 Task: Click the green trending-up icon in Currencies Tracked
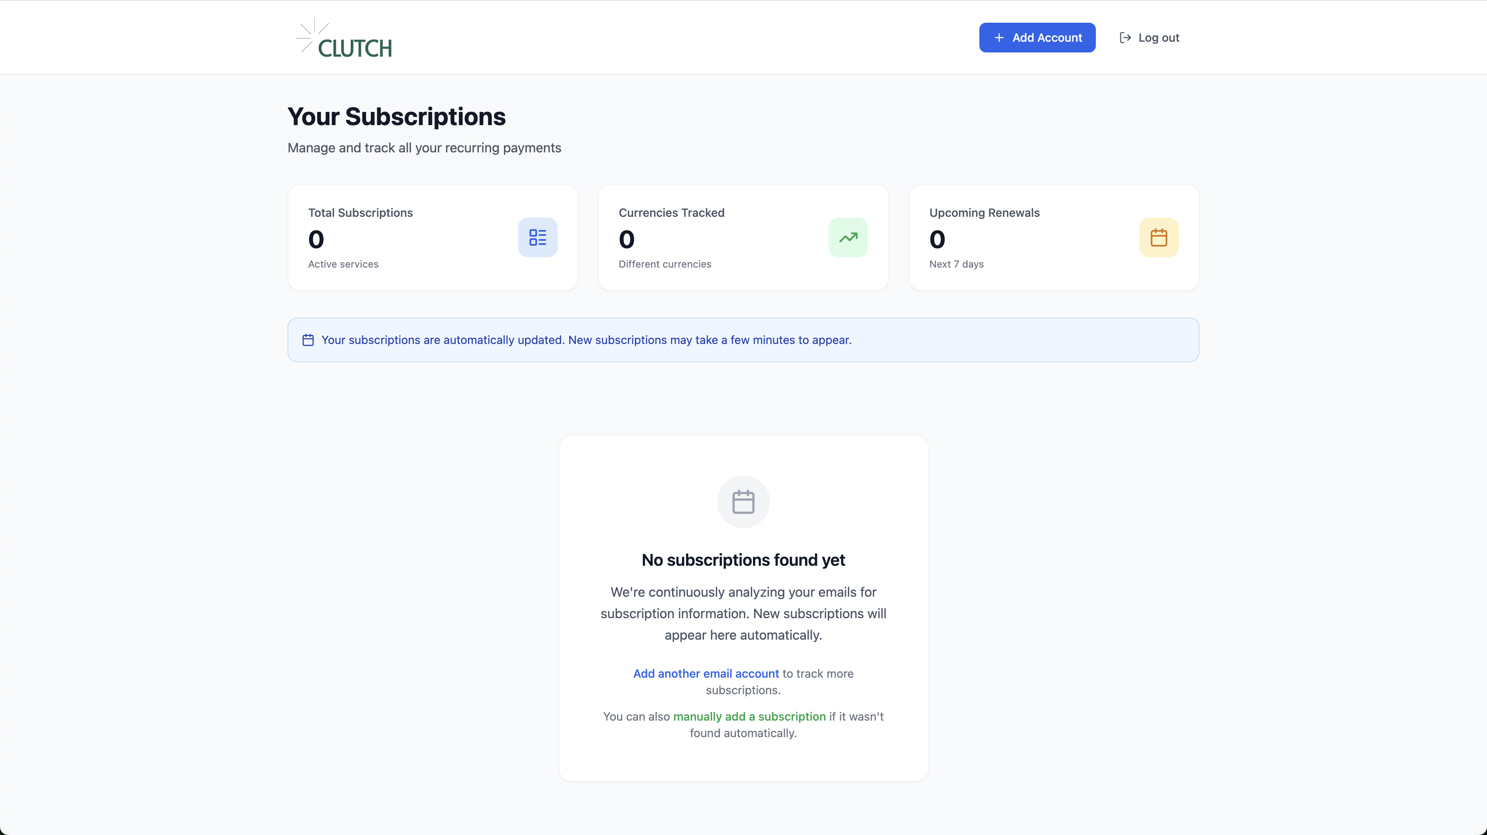point(848,237)
